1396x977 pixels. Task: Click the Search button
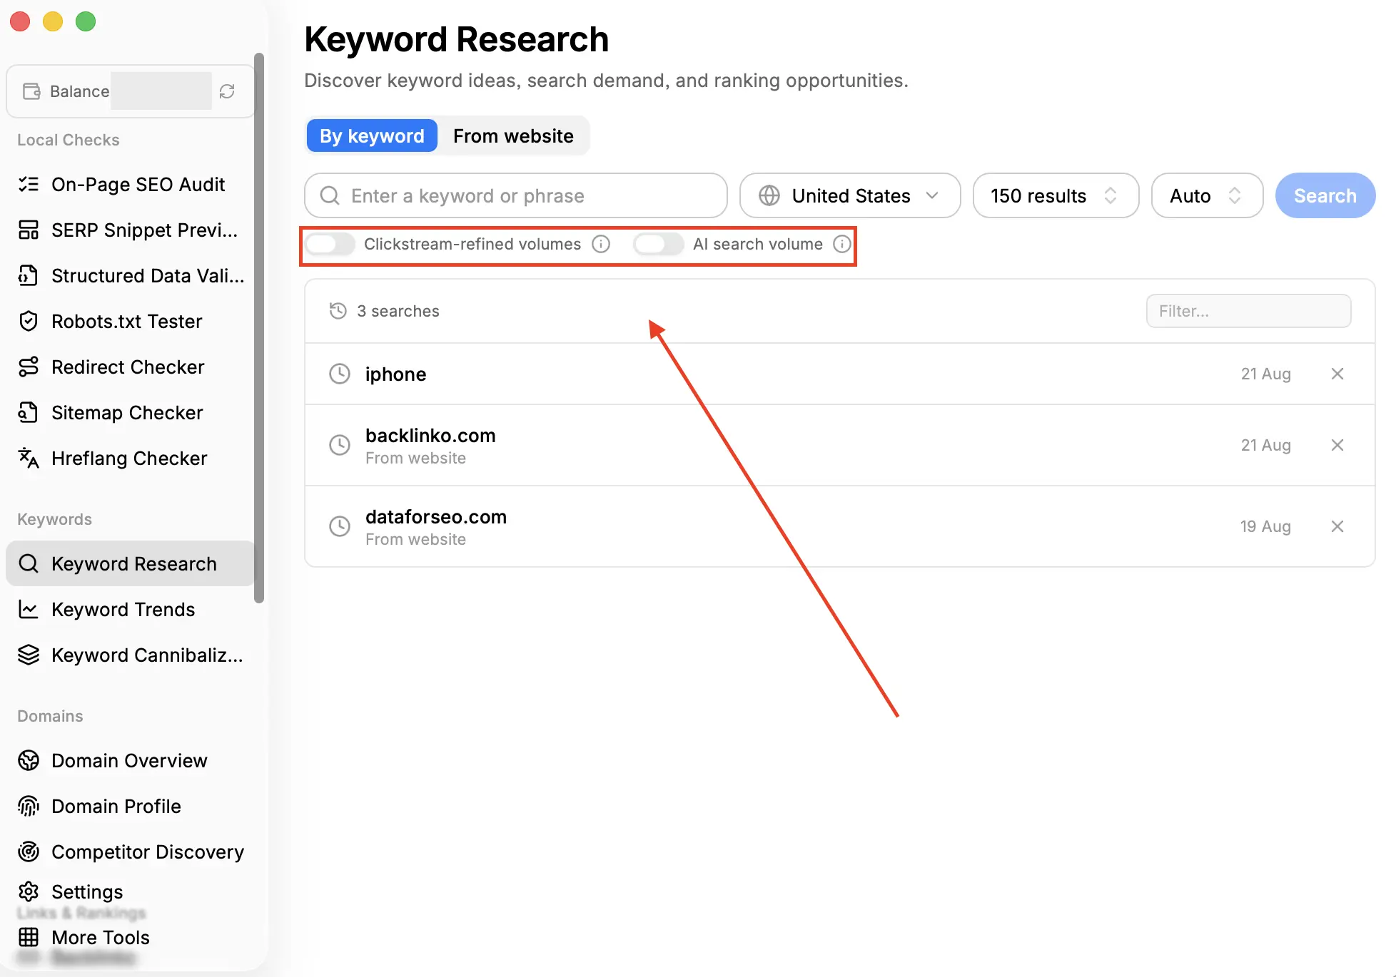pyautogui.click(x=1325, y=195)
